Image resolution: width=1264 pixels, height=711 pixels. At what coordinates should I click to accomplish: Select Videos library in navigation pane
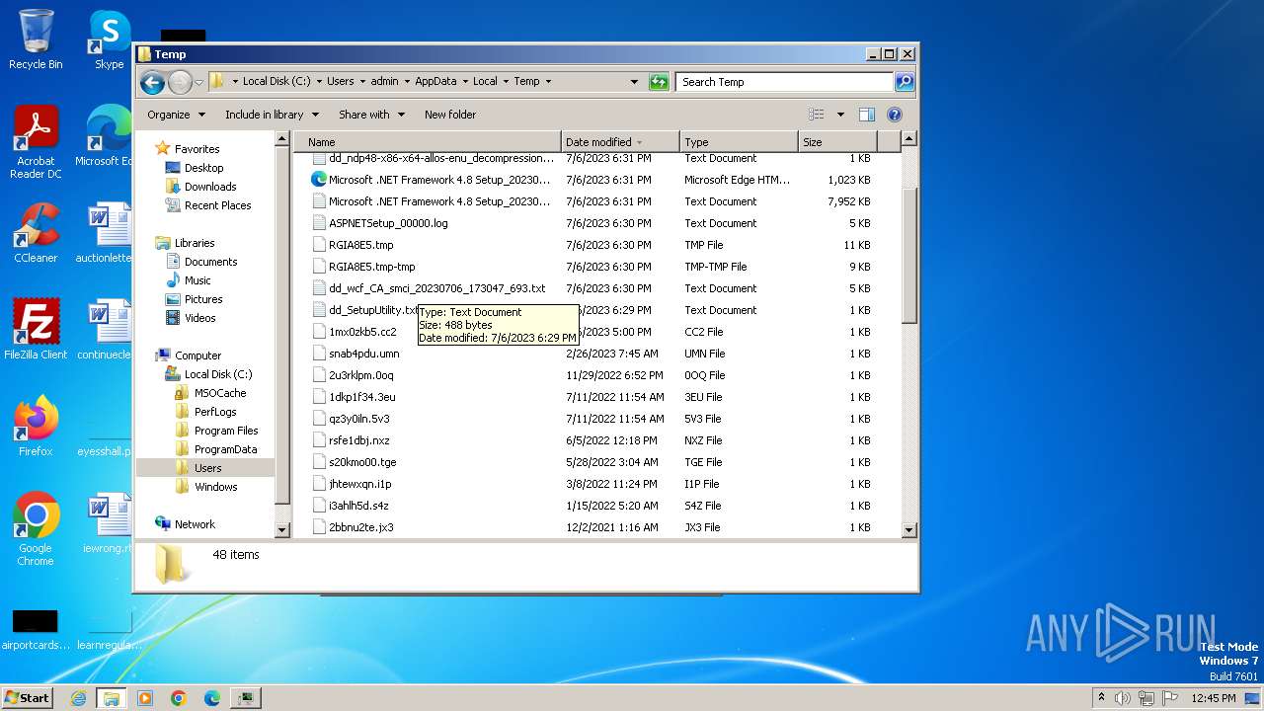click(199, 318)
